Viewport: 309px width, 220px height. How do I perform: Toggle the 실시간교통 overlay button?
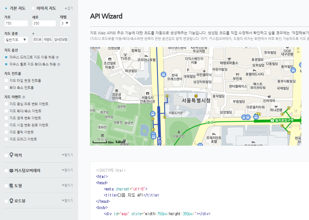click(61, 39)
